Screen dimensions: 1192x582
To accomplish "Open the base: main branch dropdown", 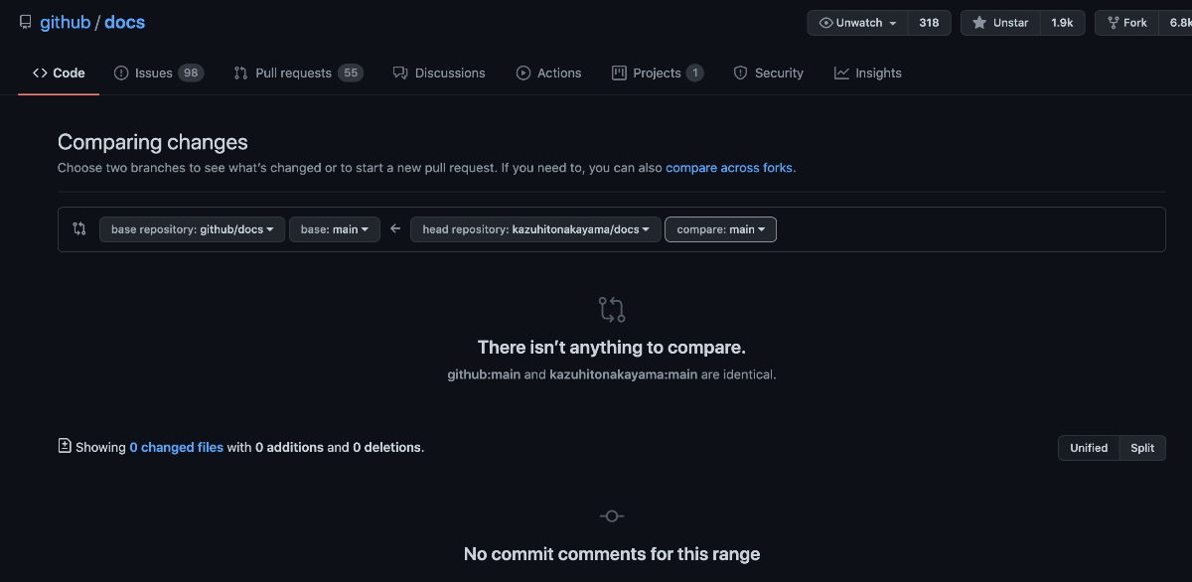I will tap(335, 229).
